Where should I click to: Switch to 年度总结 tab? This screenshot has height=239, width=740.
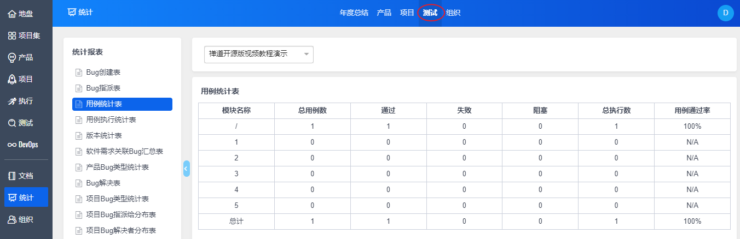pos(354,13)
